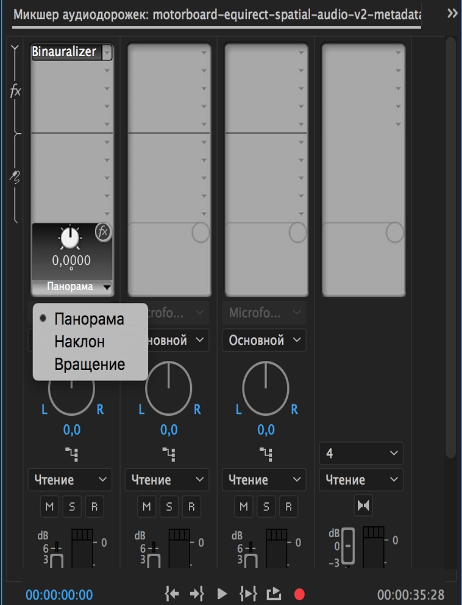Open the Binauralizer effect slot dropdown

107,52
